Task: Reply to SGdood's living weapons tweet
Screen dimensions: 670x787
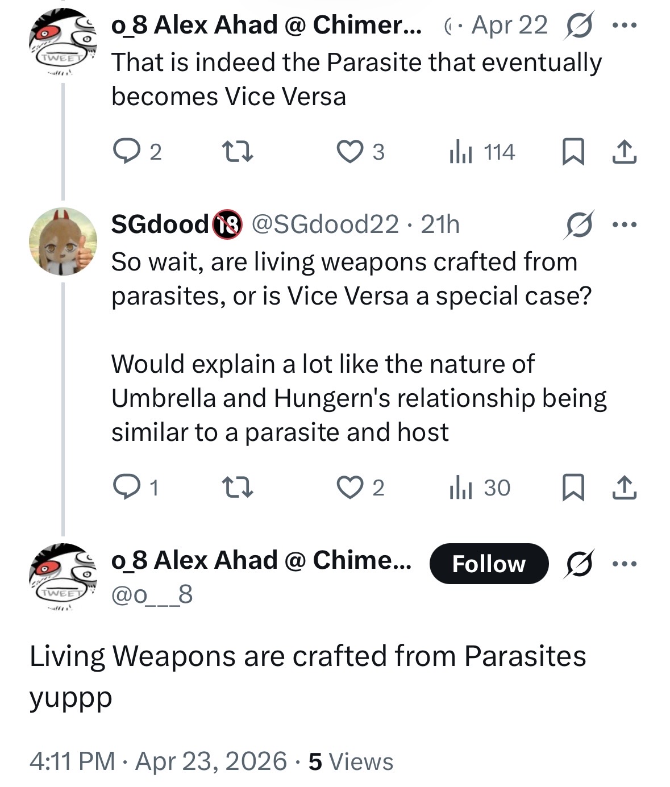Action: click(136, 488)
